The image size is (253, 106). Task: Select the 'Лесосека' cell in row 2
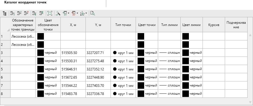(x=23, y=44)
